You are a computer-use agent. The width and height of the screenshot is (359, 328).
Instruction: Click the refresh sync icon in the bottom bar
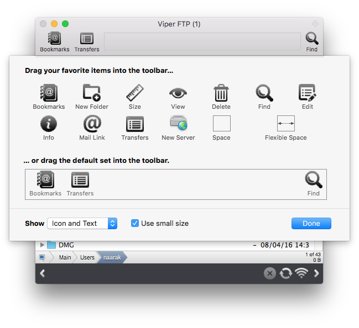click(x=286, y=273)
